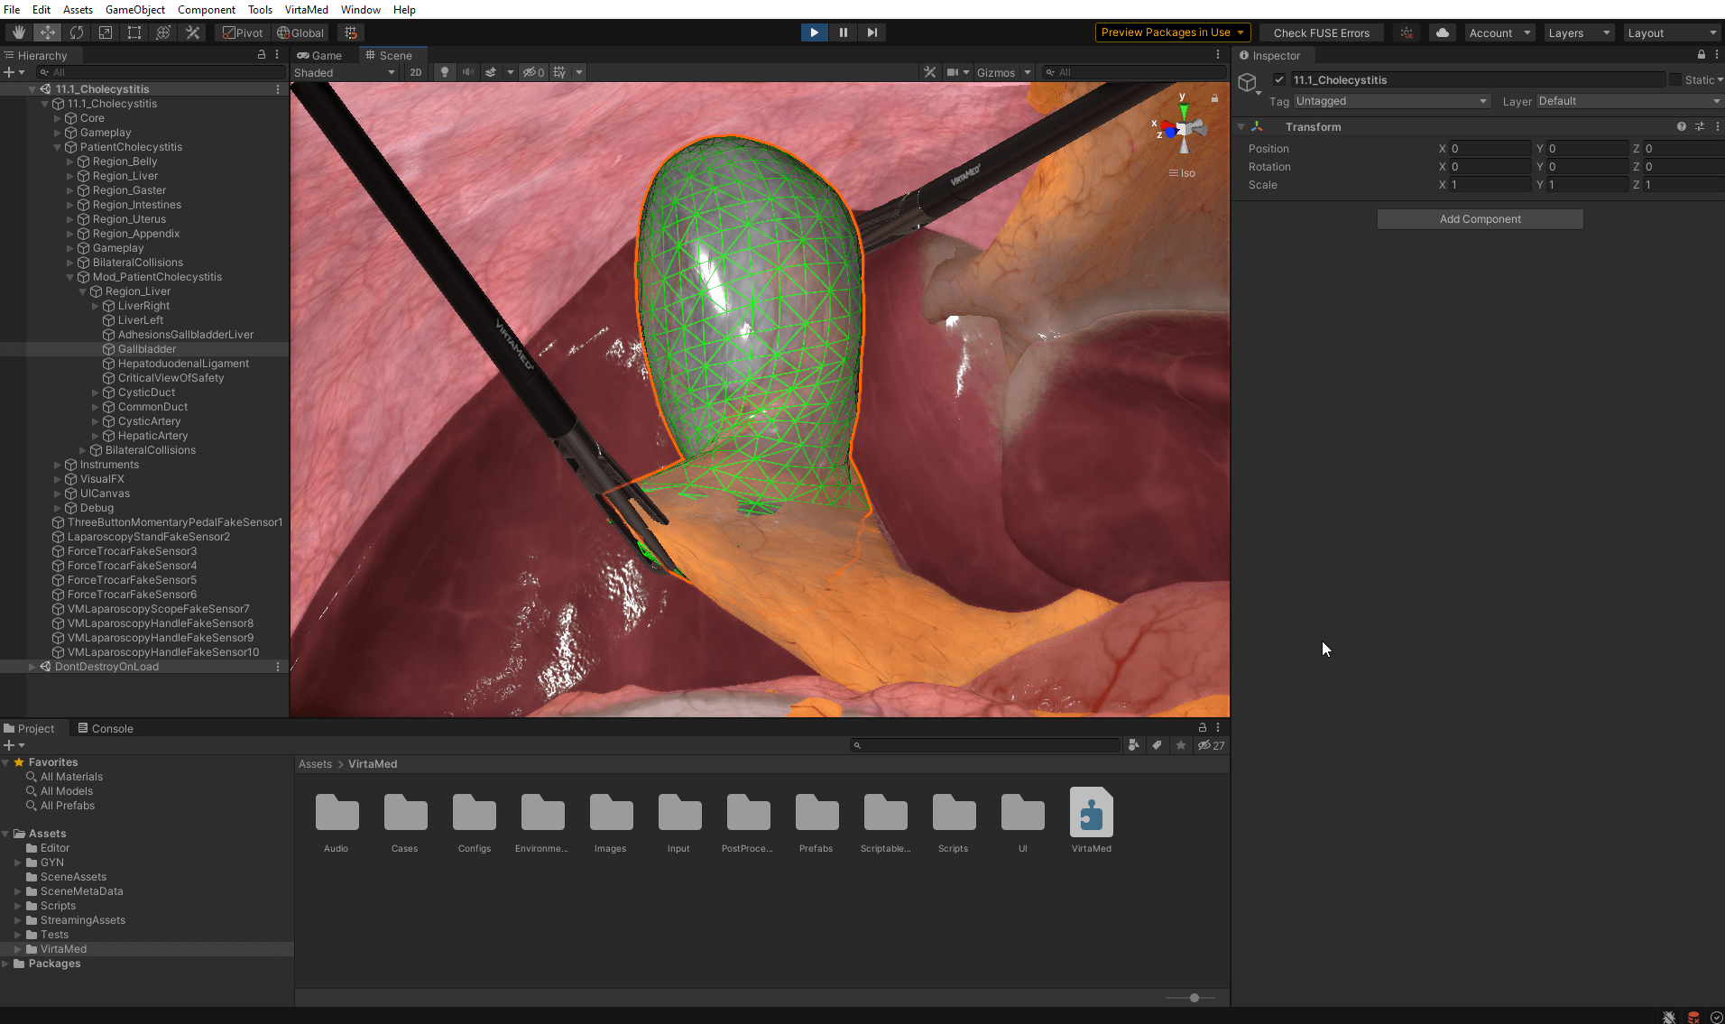The height and width of the screenshot is (1024, 1725).
Task: Open the Shaded draw mode dropdown
Action: pyautogui.click(x=345, y=72)
